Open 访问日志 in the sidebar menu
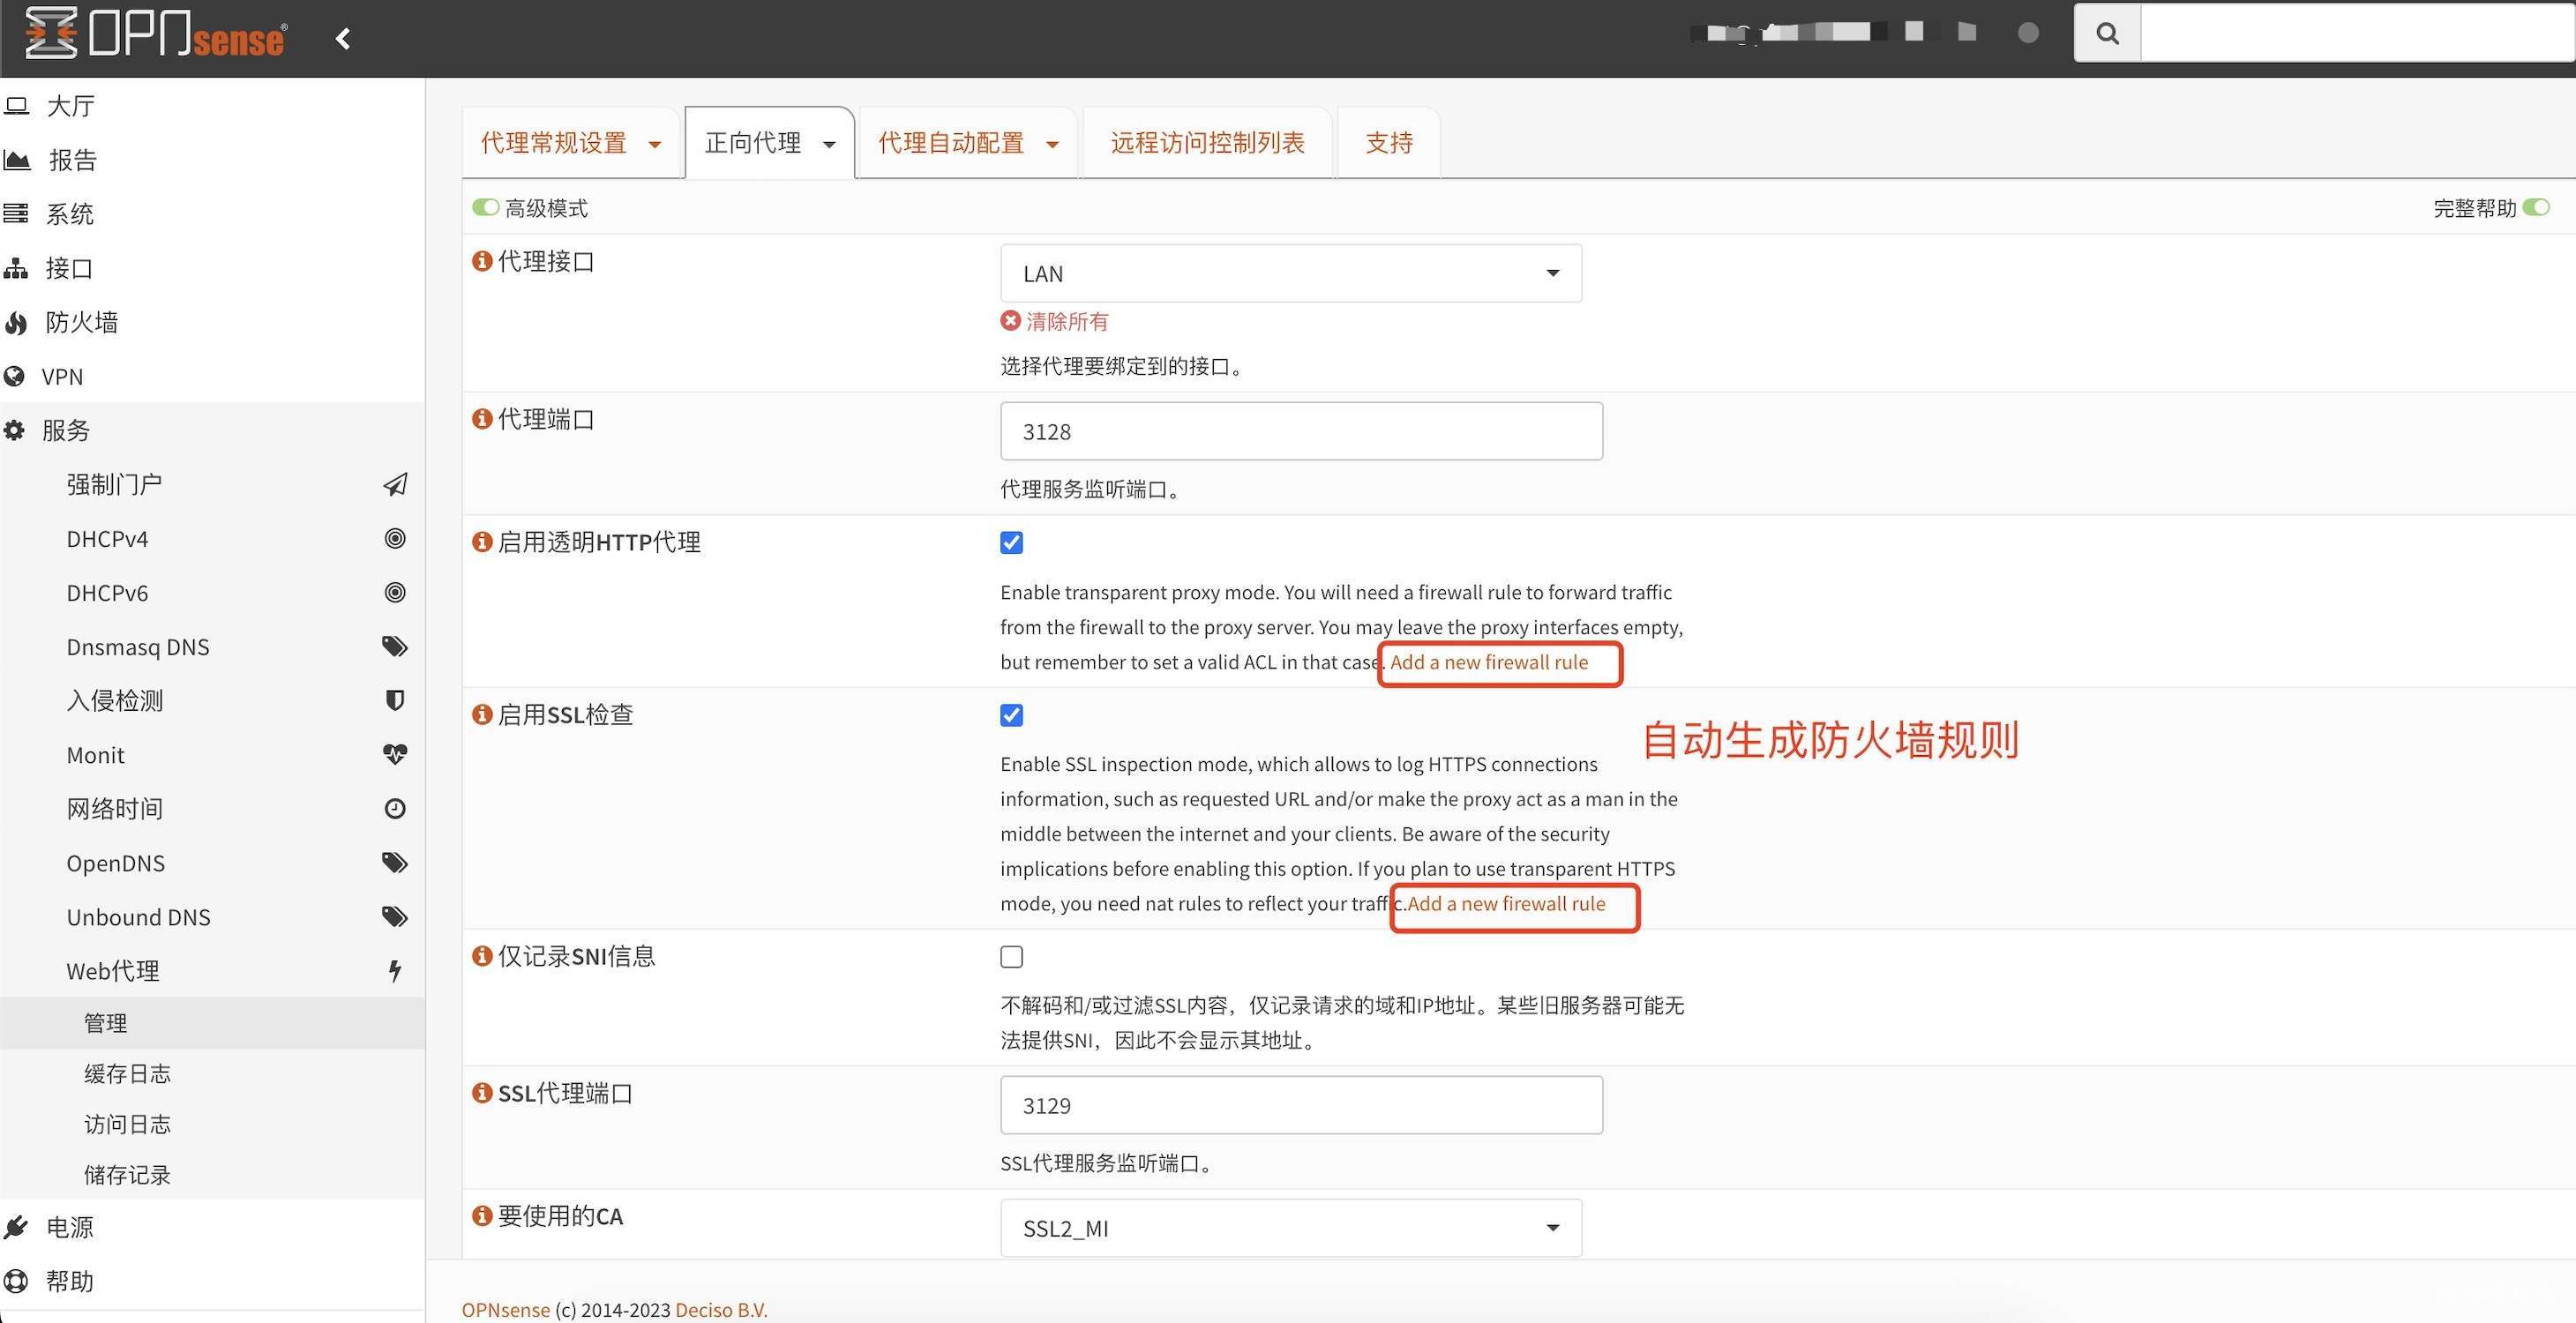The image size is (2576, 1323). click(x=127, y=1124)
